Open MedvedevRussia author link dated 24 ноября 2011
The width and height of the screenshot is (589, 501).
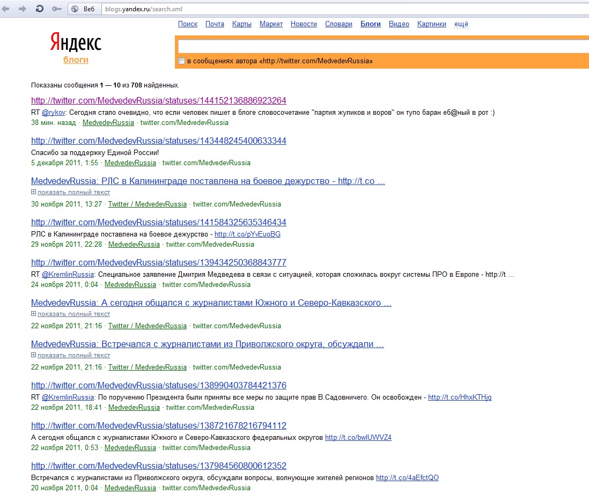click(130, 284)
